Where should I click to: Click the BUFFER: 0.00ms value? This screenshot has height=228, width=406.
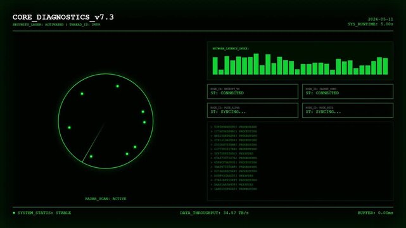tap(375, 213)
